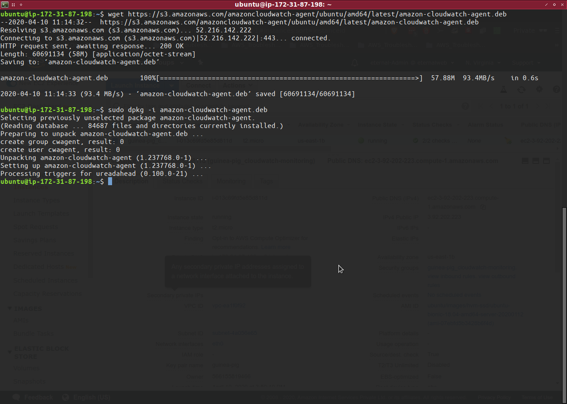The height and width of the screenshot is (404, 567).
Task: Open the terminal window menu icon in title bar
Action: click(4, 4)
